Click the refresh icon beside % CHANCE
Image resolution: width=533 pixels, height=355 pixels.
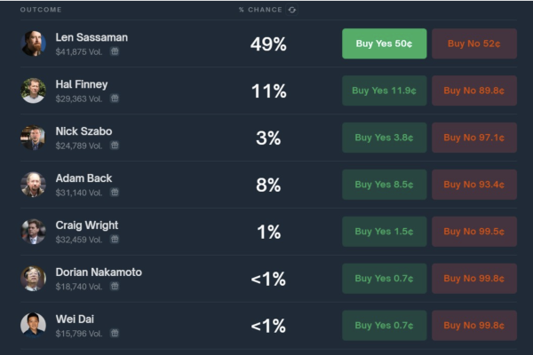coord(292,10)
